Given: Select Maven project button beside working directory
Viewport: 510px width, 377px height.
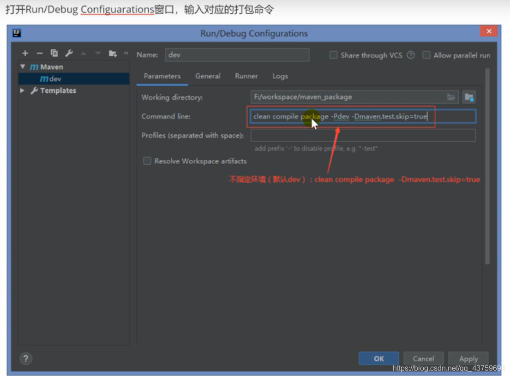Looking at the screenshot, I should (469, 97).
